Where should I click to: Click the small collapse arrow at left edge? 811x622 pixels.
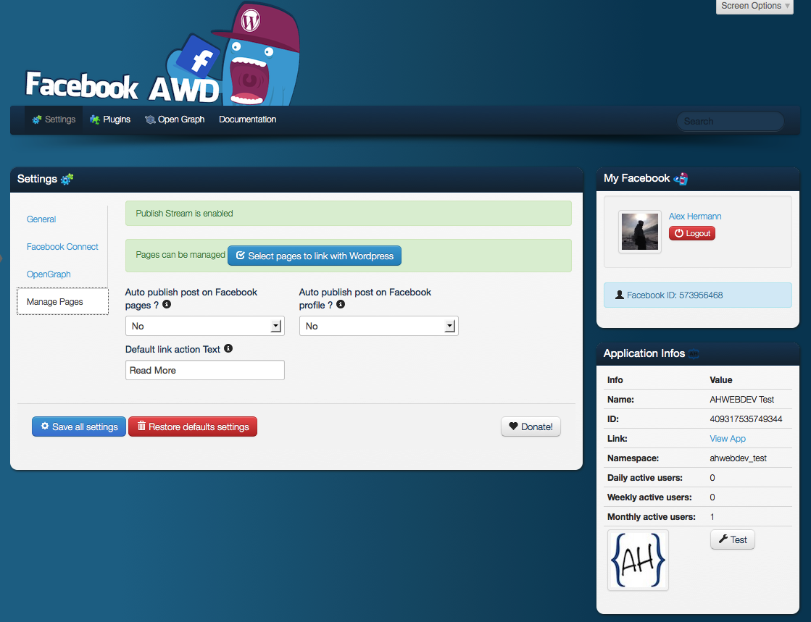pos(2,259)
